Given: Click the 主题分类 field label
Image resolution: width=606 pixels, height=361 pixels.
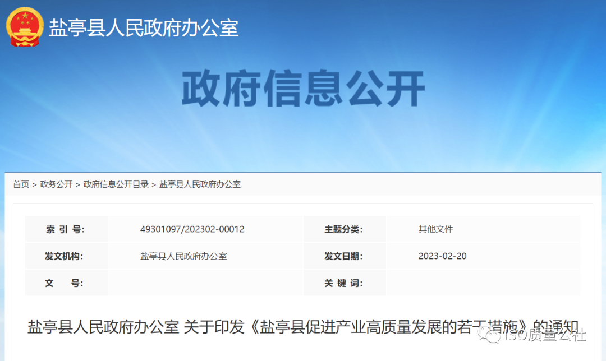Looking at the screenshot, I should [x=345, y=229].
